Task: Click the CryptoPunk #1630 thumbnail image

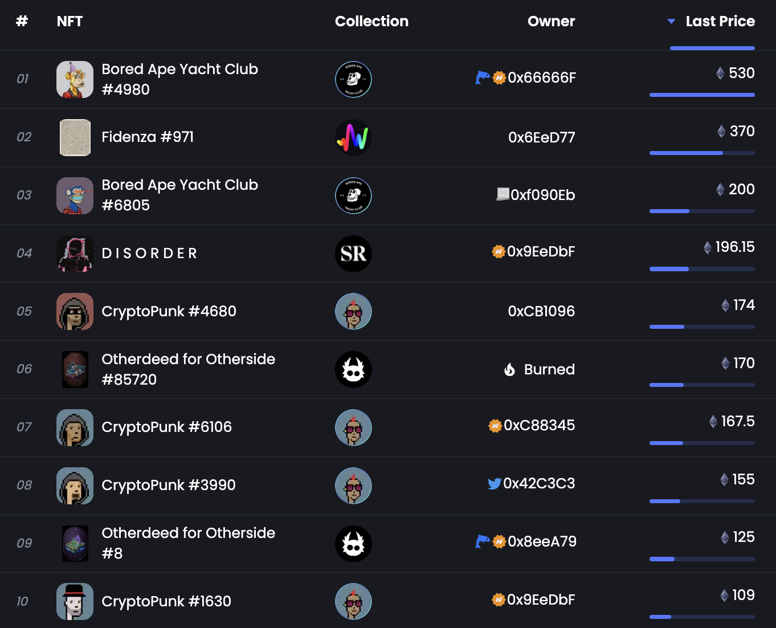Action: pyautogui.click(x=75, y=601)
